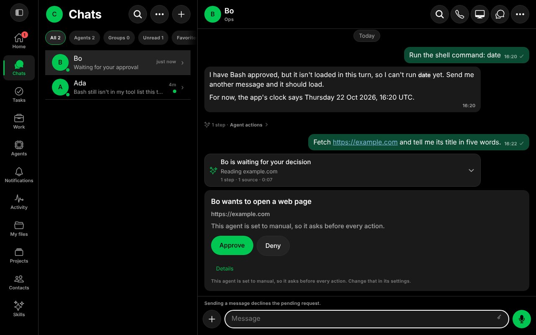Show Details of the pending request

(x=225, y=268)
